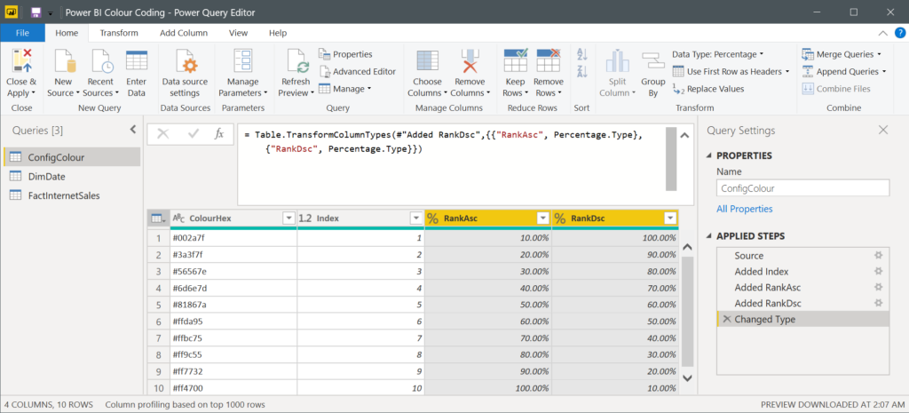Open RankDsc column filter dropdown
909x413 pixels.
[671, 218]
